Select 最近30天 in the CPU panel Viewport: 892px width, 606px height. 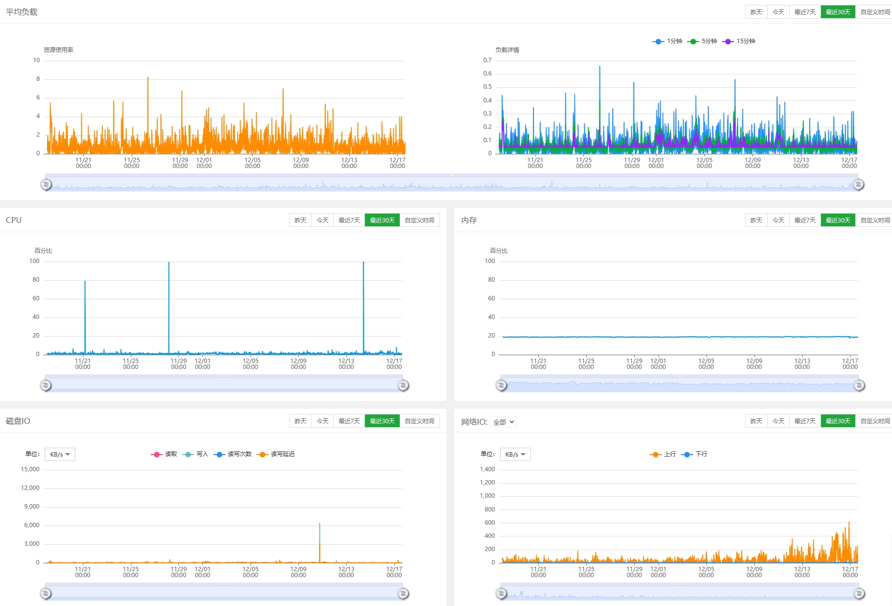point(382,220)
